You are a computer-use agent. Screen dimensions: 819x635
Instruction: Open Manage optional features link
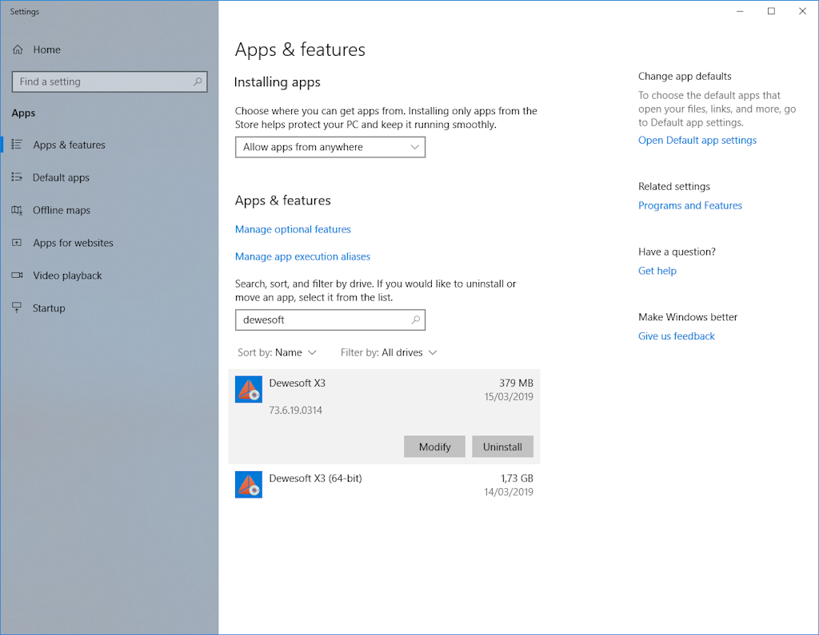pyautogui.click(x=293, y=229)
